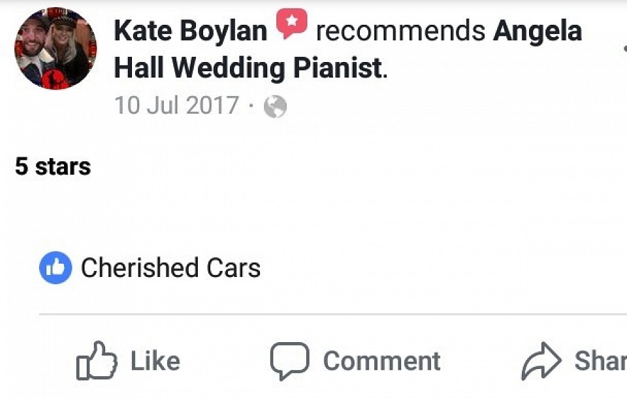Image resolution: width=627 pixels, height=399 pixels.
Task: Click the Cherished Cars liker name
Action: coord(170,268)
